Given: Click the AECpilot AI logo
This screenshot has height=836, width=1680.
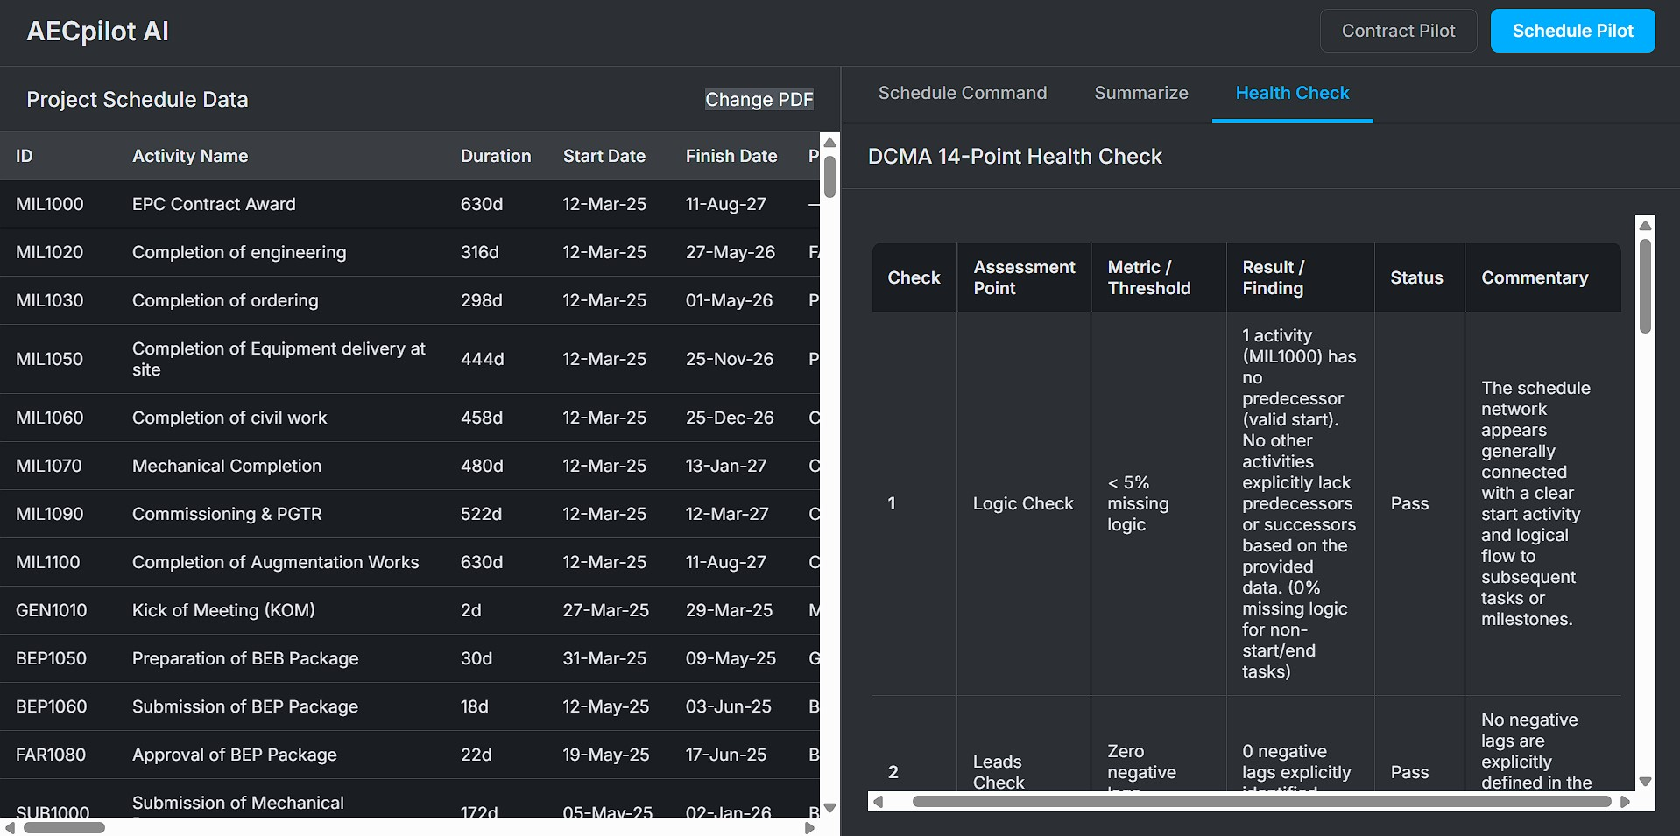Looking at the screenshot, I should click(x=97, y=30).
